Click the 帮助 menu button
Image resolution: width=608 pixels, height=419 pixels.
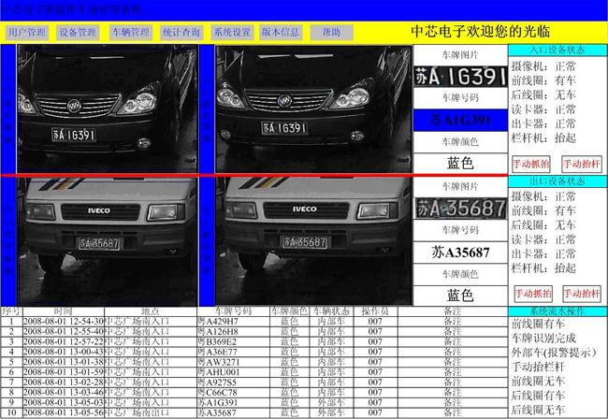(x=331, y=32)
